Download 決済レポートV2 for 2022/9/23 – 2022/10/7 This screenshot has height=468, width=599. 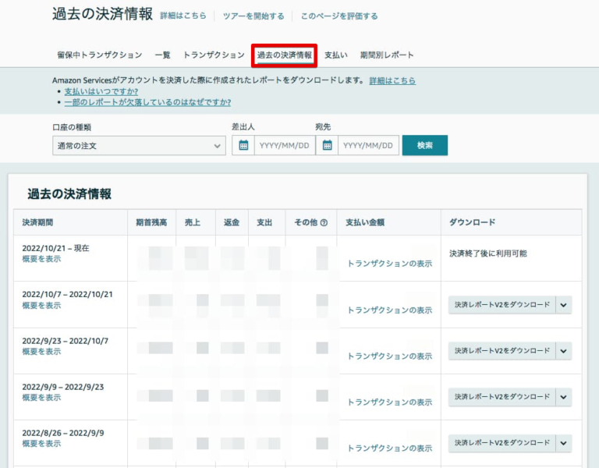[502, 351]
